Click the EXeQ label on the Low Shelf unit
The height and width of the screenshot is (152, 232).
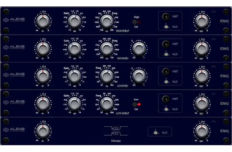(x=224, y=103)
